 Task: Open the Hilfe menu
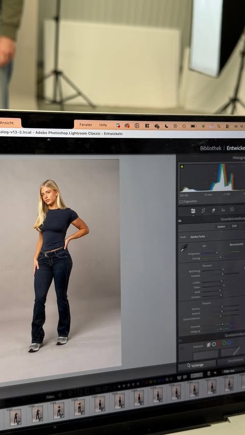(103, 125)
